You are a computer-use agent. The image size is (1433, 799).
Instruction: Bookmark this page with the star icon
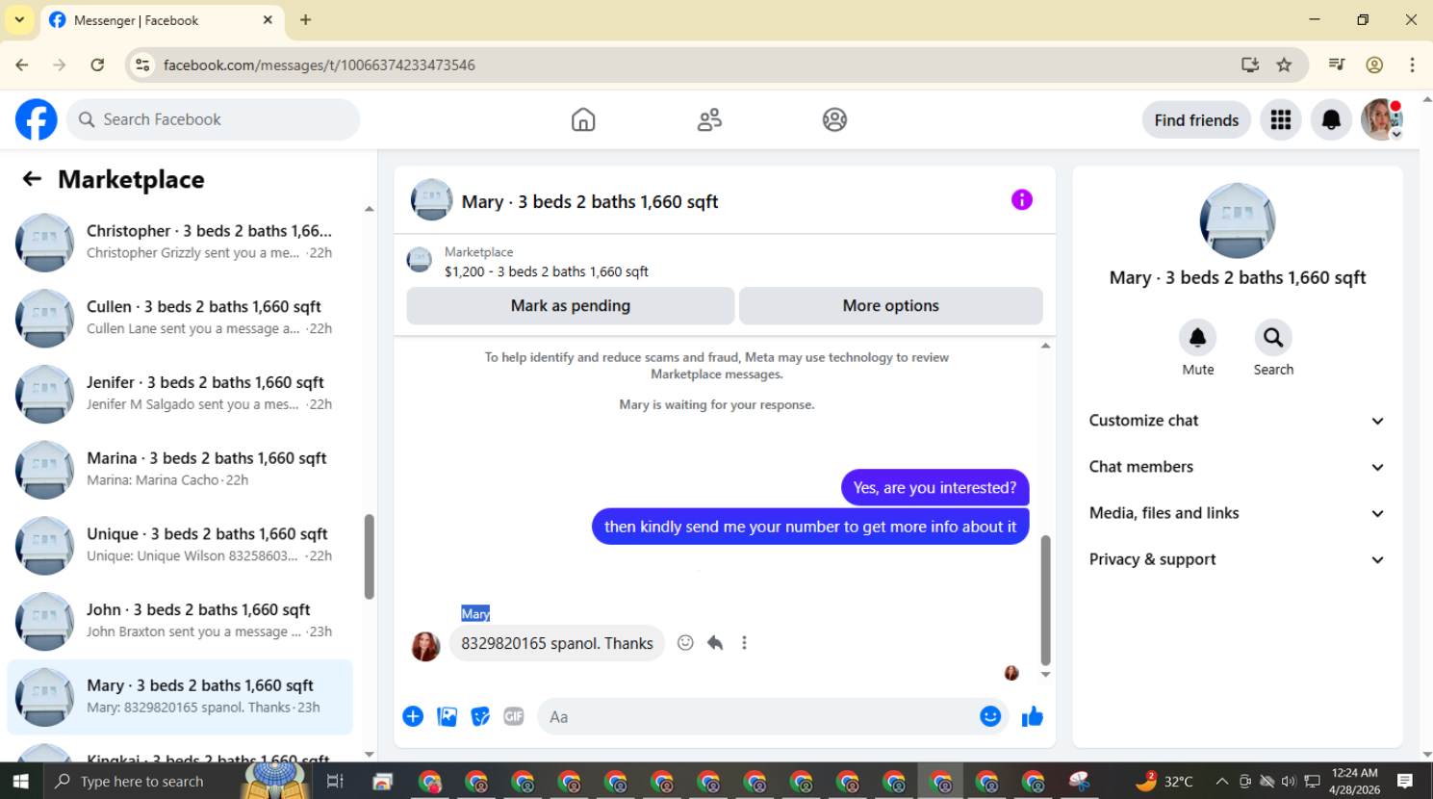coord(1284,64)
